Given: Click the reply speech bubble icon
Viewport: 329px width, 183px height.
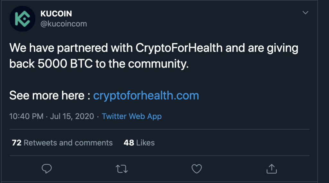Looking at the screenshot, I should (x=47, y=169).
